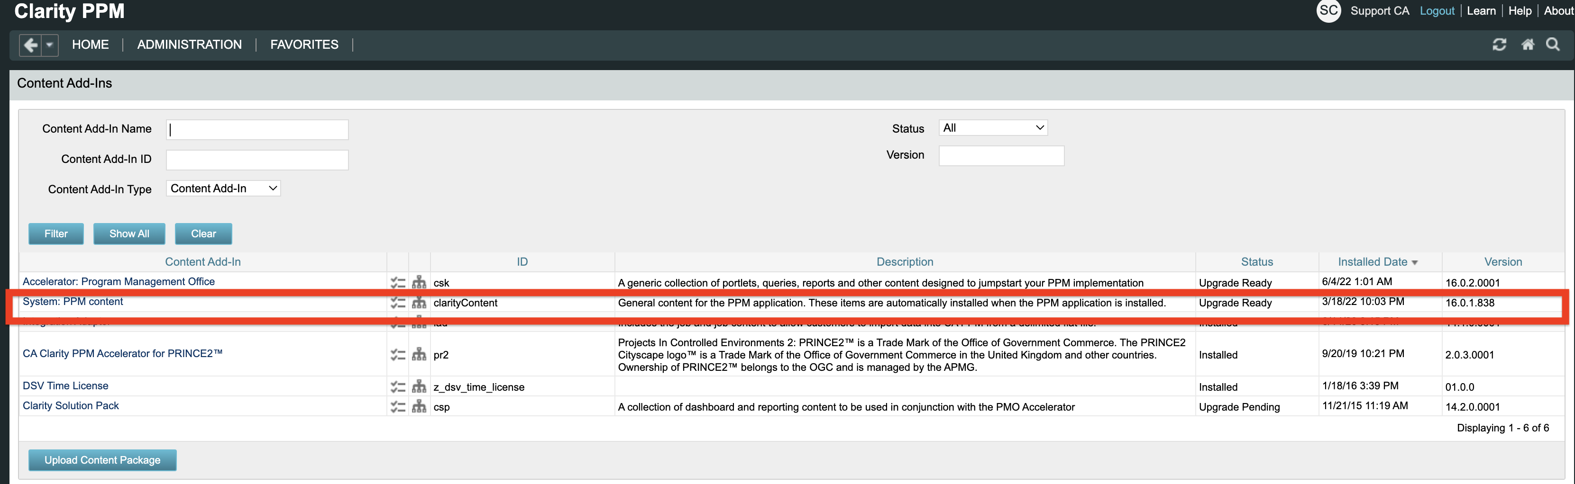The width and height of the screenshot is (1575, 484).
Task: Open search with the magnifying glass icon
Action: click(1552, 45)
